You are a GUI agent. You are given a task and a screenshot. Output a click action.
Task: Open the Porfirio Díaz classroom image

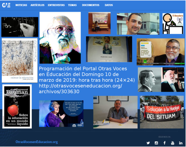(x=109, y=49)
